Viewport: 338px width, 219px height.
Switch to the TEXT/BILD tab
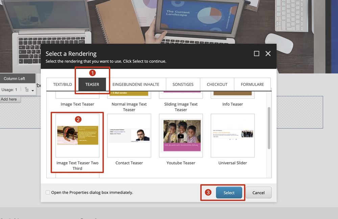63,84
